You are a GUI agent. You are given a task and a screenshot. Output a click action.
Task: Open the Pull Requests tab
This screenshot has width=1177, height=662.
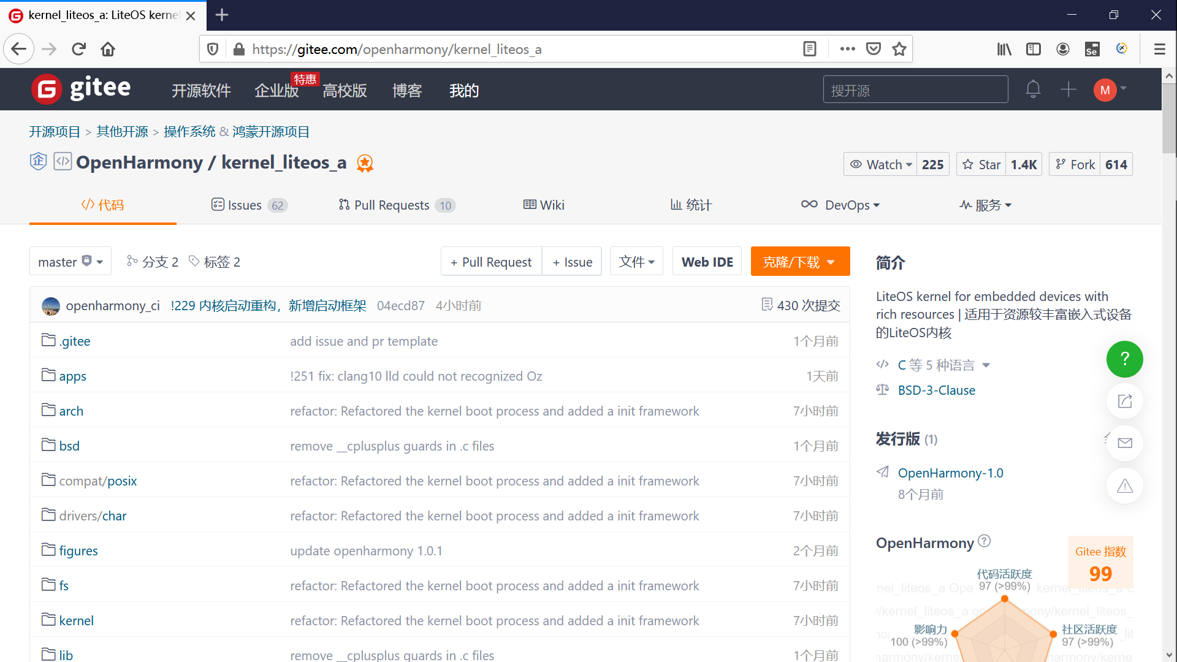(397, 205)
